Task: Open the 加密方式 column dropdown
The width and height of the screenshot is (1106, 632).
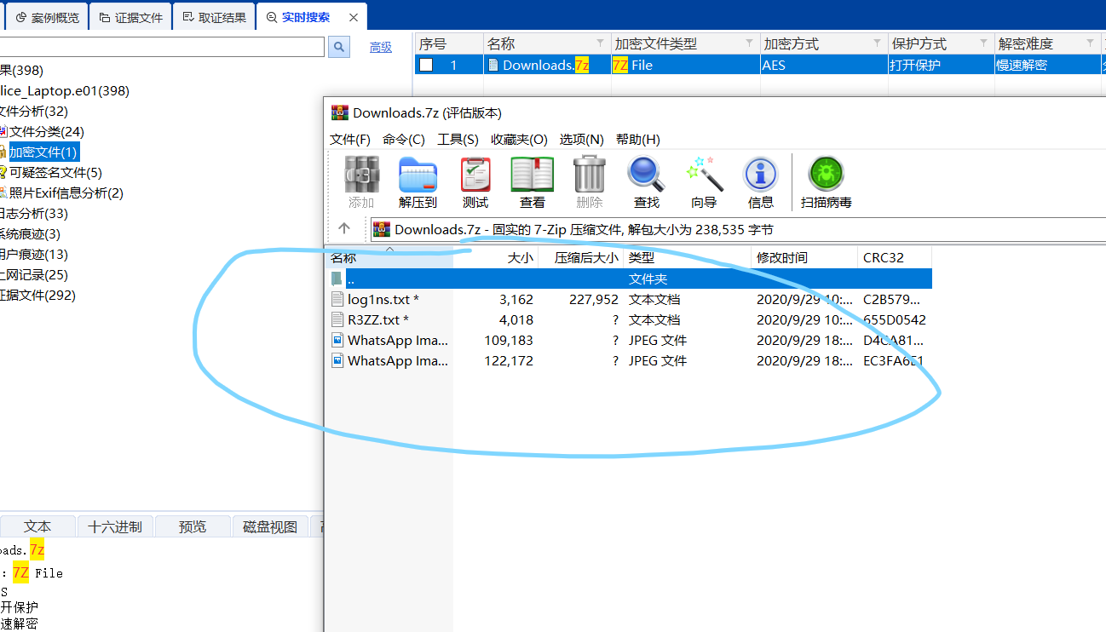Action: click(x=878, y=43)
